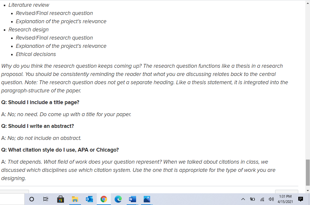Expand the hidden system tray icons
Screen dimensions: 310x205
tap(243, 199)
